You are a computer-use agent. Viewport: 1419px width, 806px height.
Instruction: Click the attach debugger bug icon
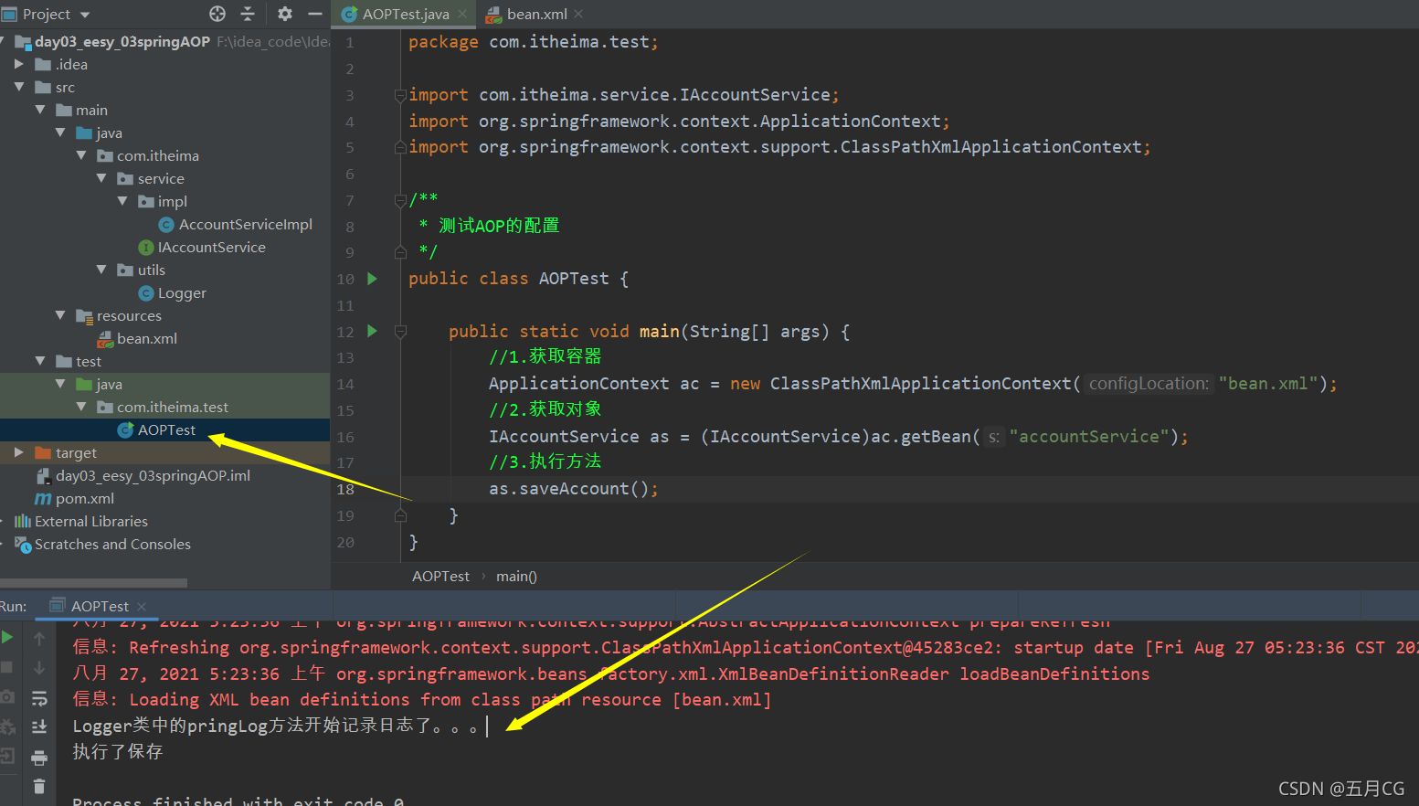6,726
